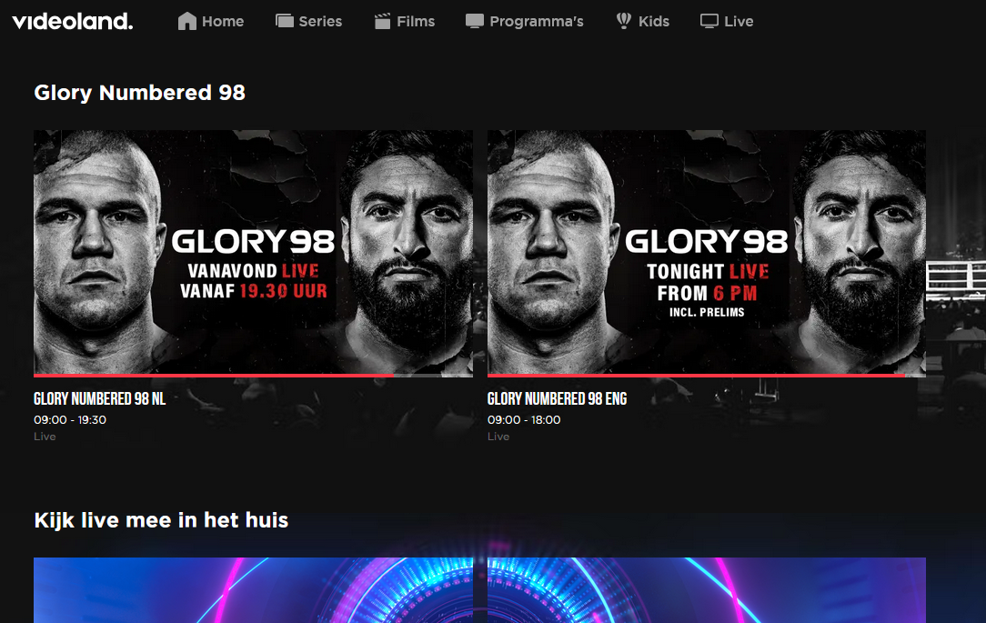Select the Live menu label
Viewport: 986px width, 623px height.
739,22
